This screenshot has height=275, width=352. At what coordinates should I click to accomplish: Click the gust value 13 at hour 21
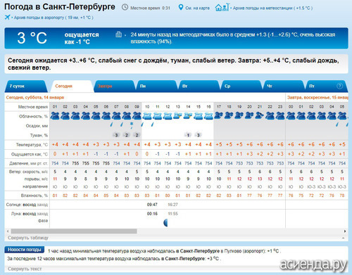[260, 179]
